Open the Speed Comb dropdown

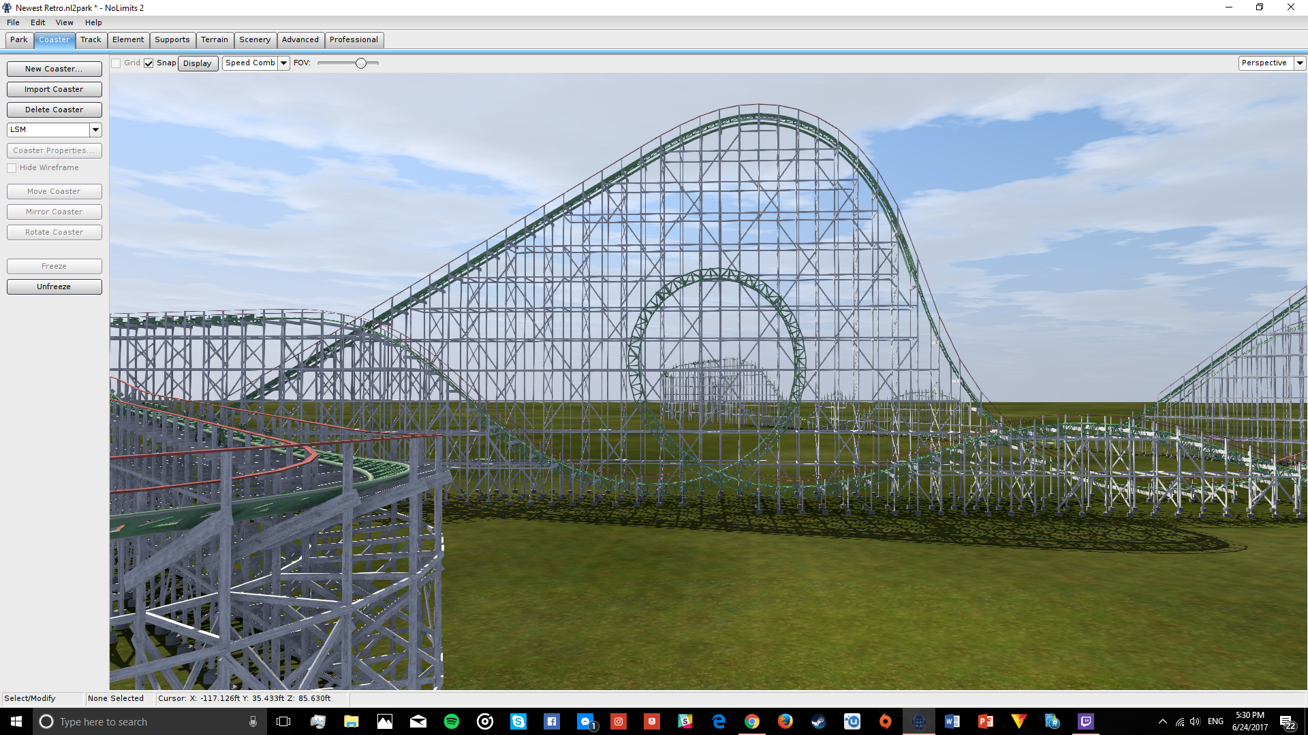click(x=283, y=63)
